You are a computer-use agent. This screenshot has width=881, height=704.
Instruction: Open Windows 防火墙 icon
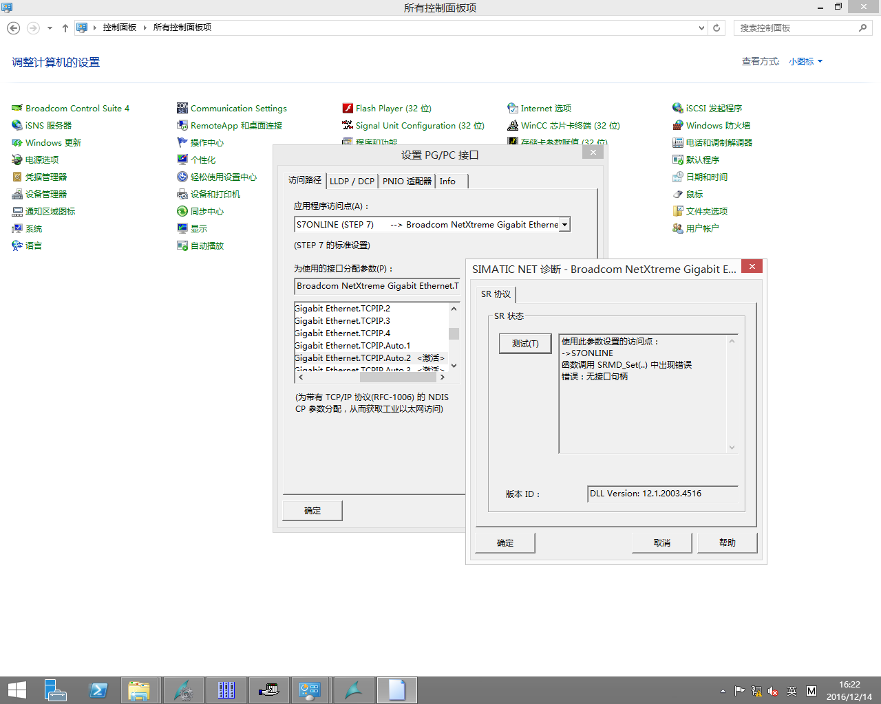click(678, 126)
